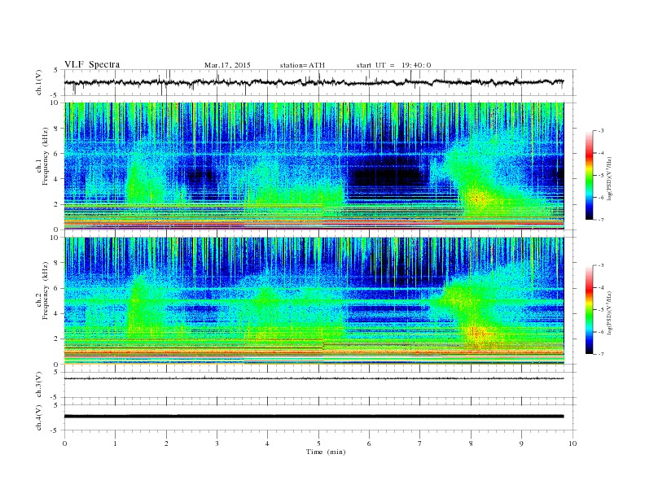Screen dimensions: 645x498
Task: Click the '-7' label on ch.2 colorbar
Action: point(600,353)
